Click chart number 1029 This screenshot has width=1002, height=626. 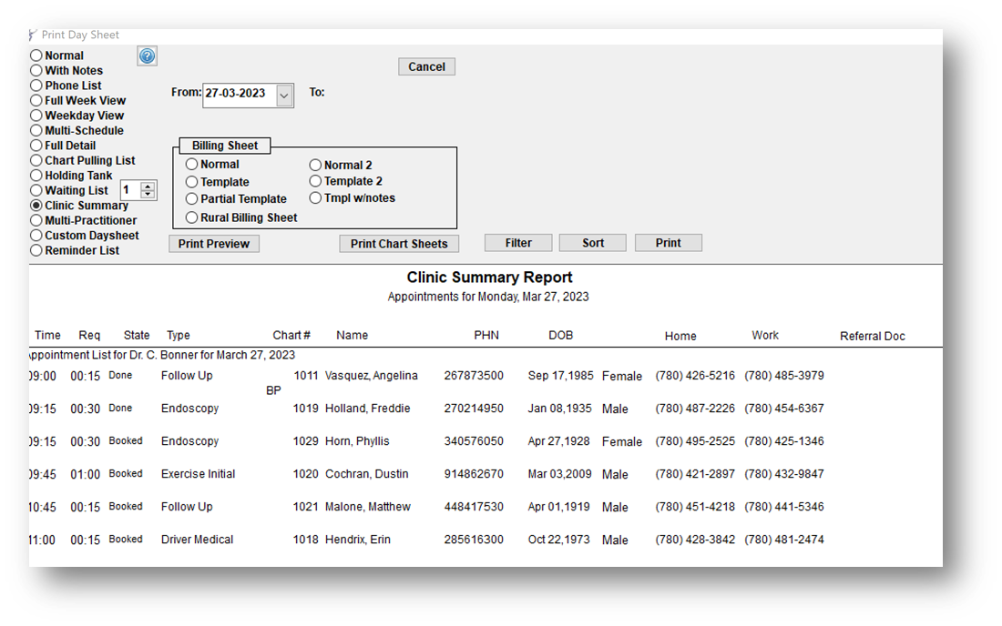(x=305, y=441)
